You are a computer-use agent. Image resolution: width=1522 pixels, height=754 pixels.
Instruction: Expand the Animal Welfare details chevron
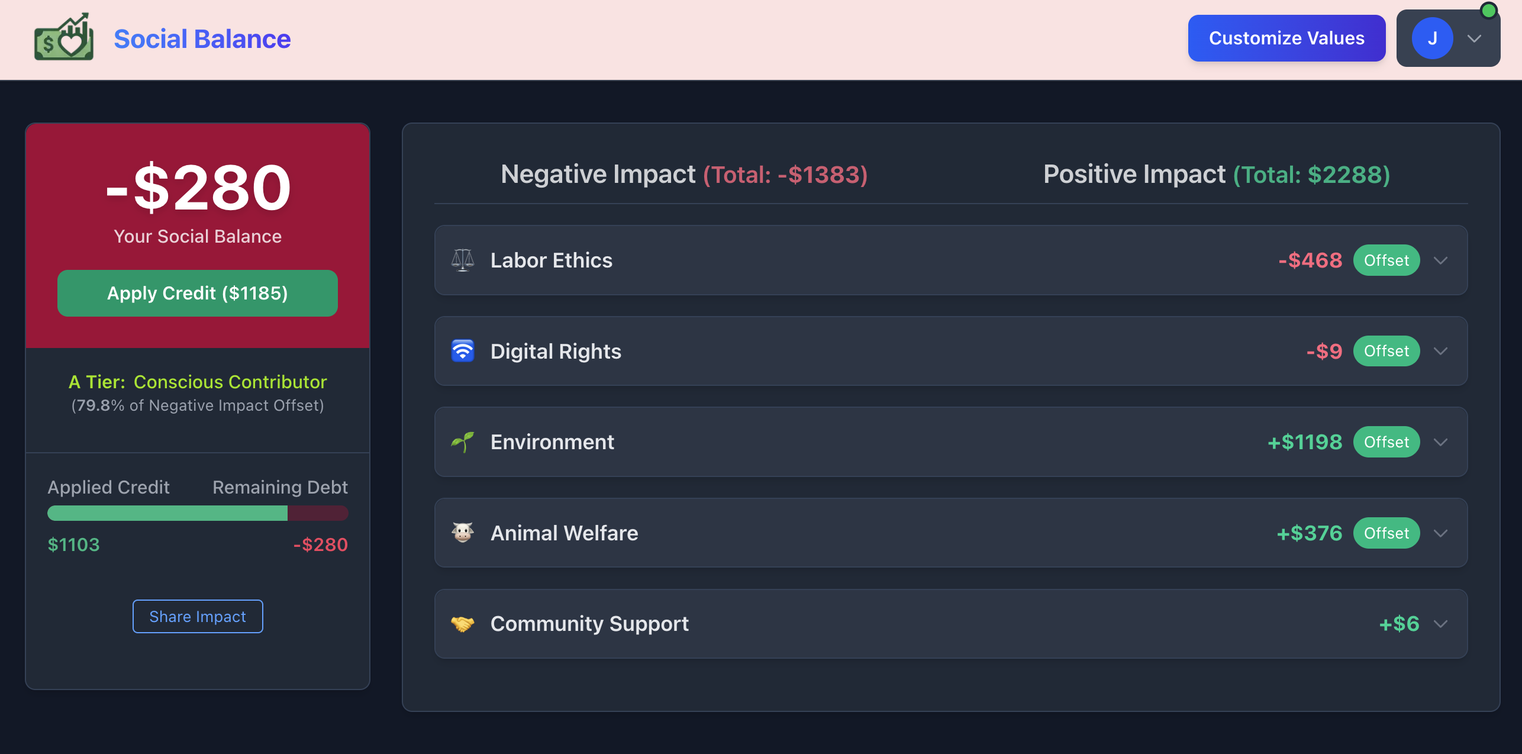coord(1441,533)
